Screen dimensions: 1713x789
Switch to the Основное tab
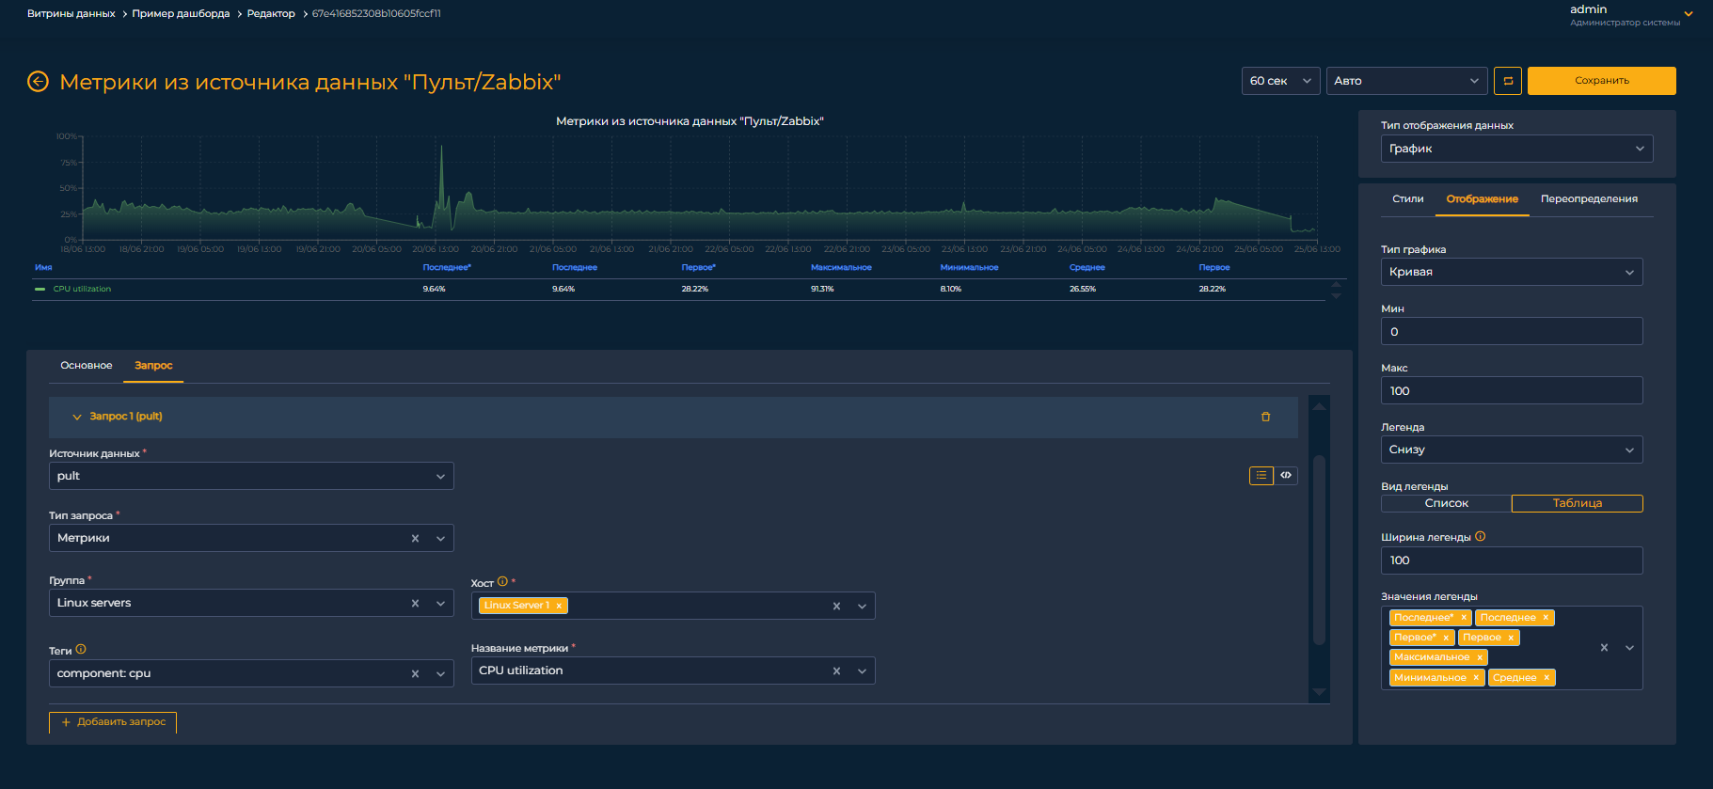tap(87, 366)
